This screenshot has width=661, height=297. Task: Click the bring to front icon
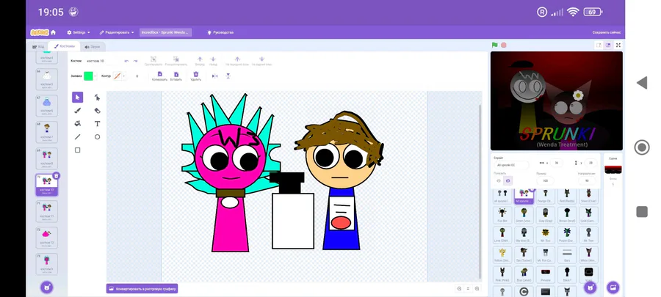pyautogui.click(x=237, y=59)
